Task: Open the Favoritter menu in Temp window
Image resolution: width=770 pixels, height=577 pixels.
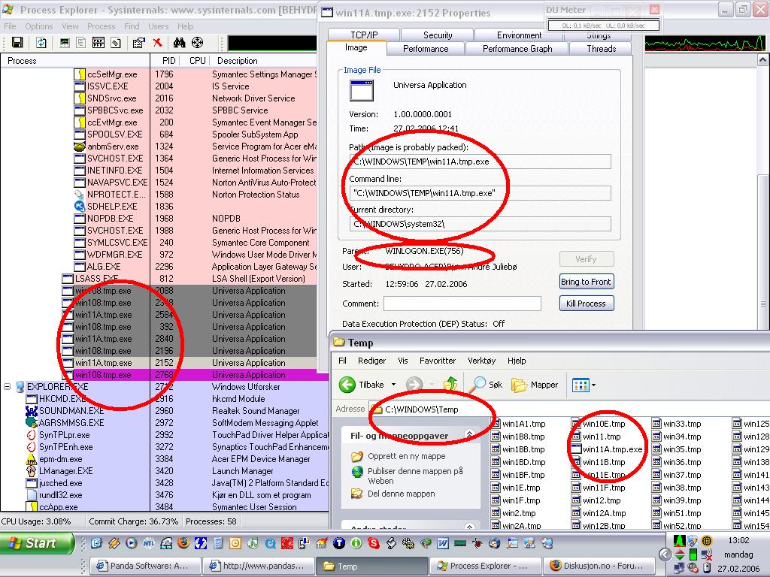Action: click(x=438, y=361)
